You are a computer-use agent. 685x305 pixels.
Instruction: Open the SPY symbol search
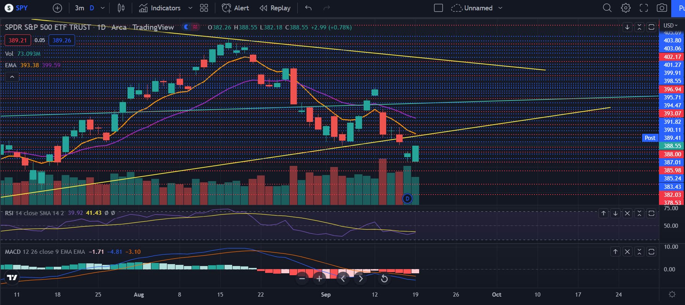(x=16, y=8)
